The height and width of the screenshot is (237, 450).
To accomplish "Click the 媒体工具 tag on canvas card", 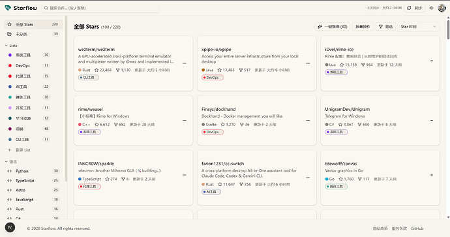I will click(336, 187).
